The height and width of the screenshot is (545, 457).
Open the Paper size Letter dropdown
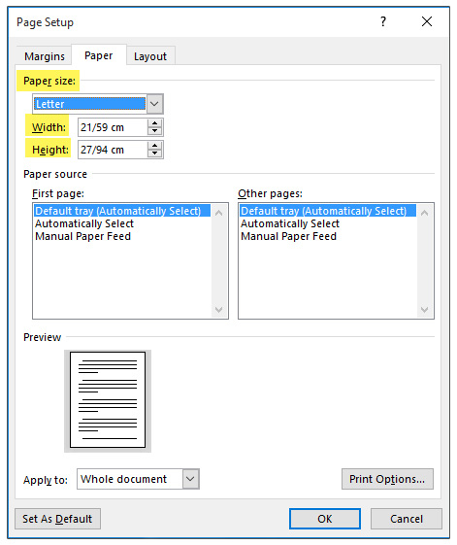(x=154, y=104)
